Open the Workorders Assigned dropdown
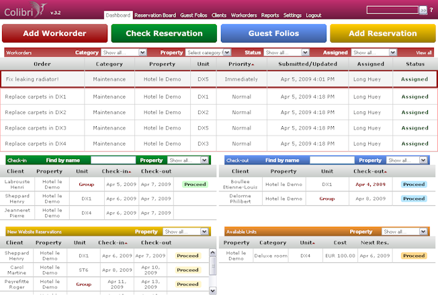Screen dimensions: 438x302 pyautogui.click(x=374, y=52)
